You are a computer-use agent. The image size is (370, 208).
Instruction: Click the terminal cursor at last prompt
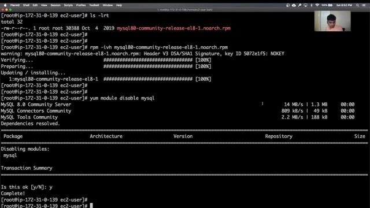click(x=91, y=206)
